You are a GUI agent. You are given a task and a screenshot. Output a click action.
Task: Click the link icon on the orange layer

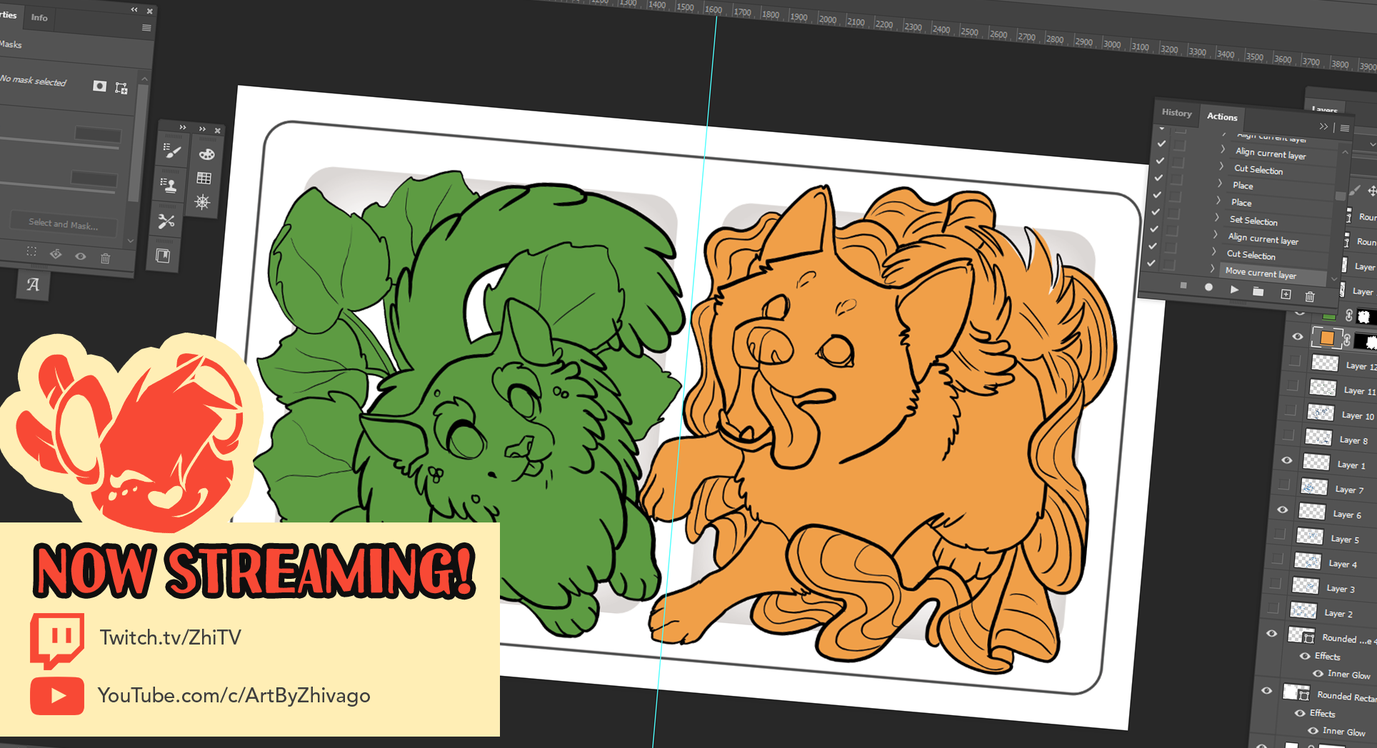click(x=1347, y=340)
